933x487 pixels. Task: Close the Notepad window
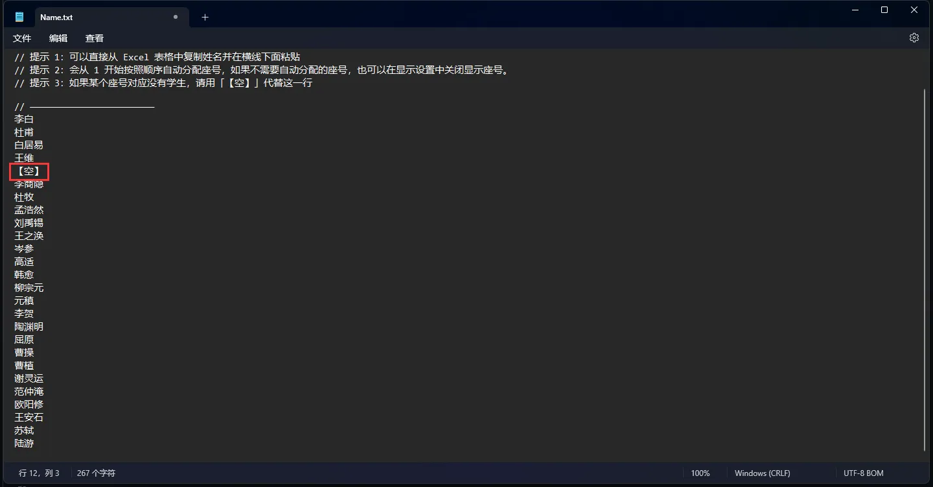tap(914, 10)
